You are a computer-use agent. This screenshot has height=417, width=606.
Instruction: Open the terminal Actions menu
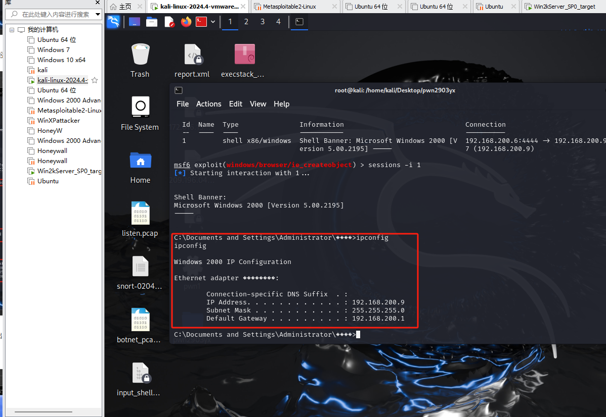coord(209,104)
